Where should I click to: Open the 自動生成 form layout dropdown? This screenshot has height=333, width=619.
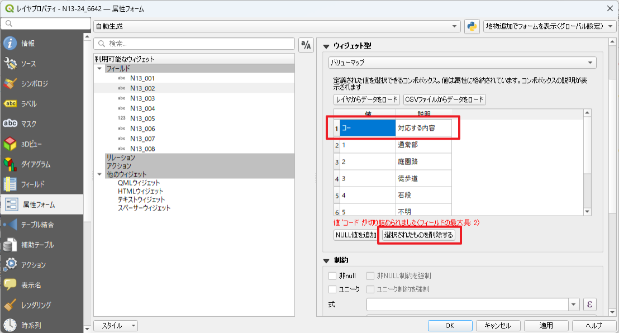[x=277, y=26]
